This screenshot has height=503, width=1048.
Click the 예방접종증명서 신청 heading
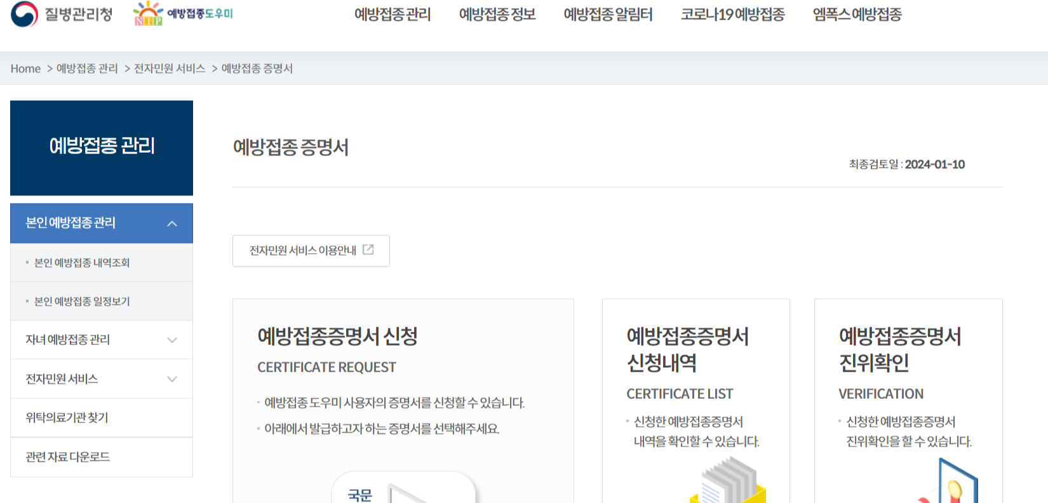337,336
